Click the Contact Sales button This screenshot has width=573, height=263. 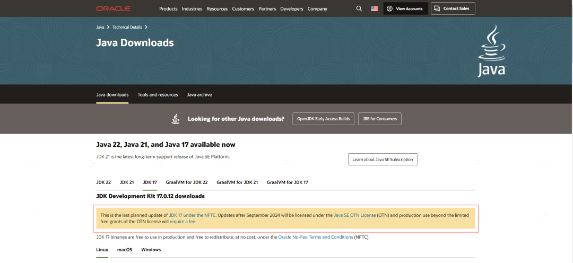tap(453, 8)
